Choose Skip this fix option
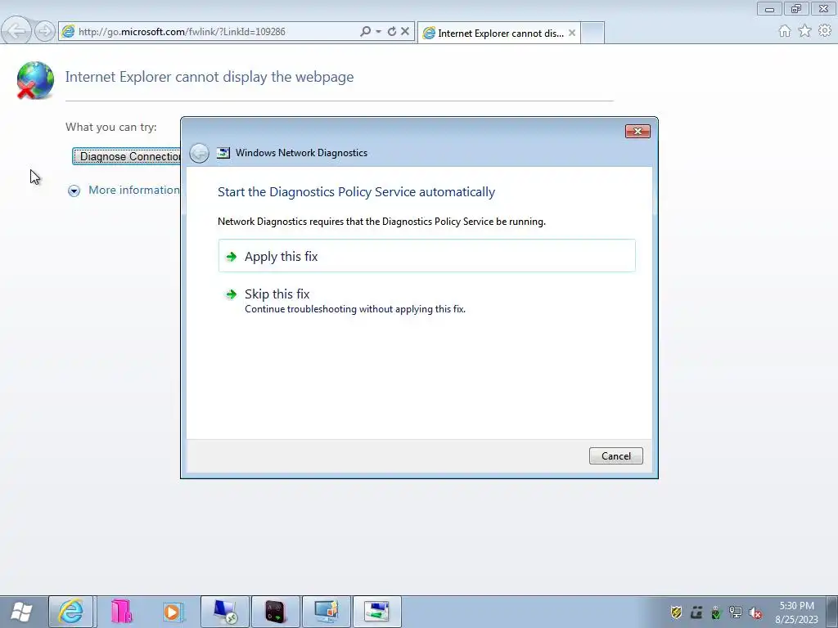 (x=426, y=301)
